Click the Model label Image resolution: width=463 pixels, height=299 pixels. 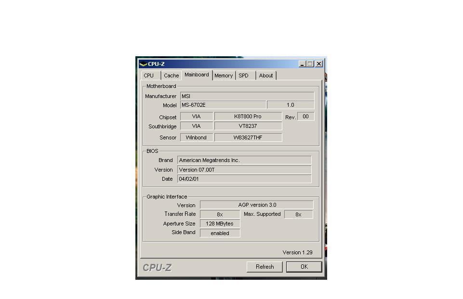[x=170, y=105]
